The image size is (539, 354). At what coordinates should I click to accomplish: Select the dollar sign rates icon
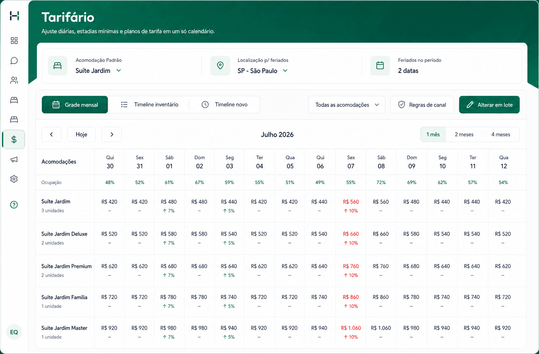(14, 139)
